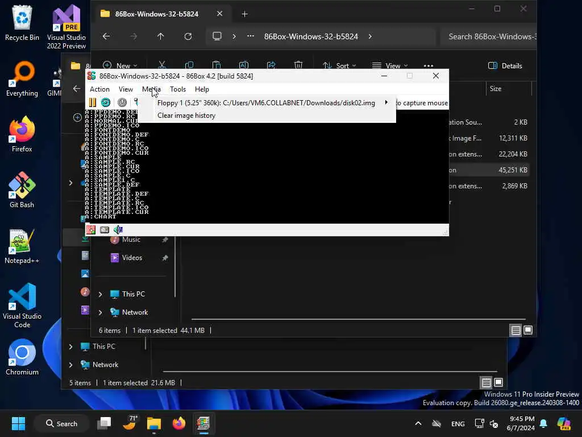Show hidden system tray icons

418,423
